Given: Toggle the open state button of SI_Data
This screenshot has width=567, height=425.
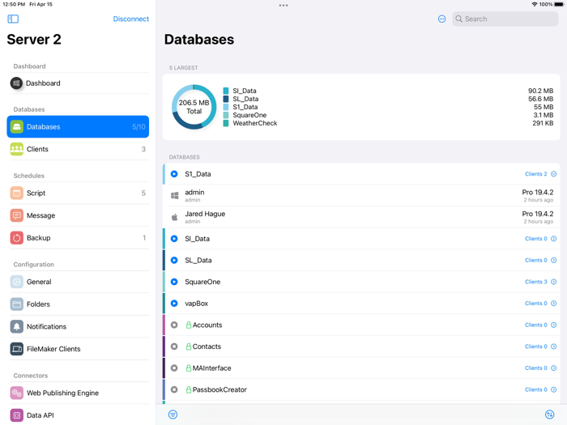Looking at the screenshot, I should coord(174,239).
